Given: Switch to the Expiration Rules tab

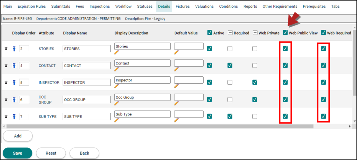Looking at the screenshot, I should pyautogui.click(x=32, y=7).
